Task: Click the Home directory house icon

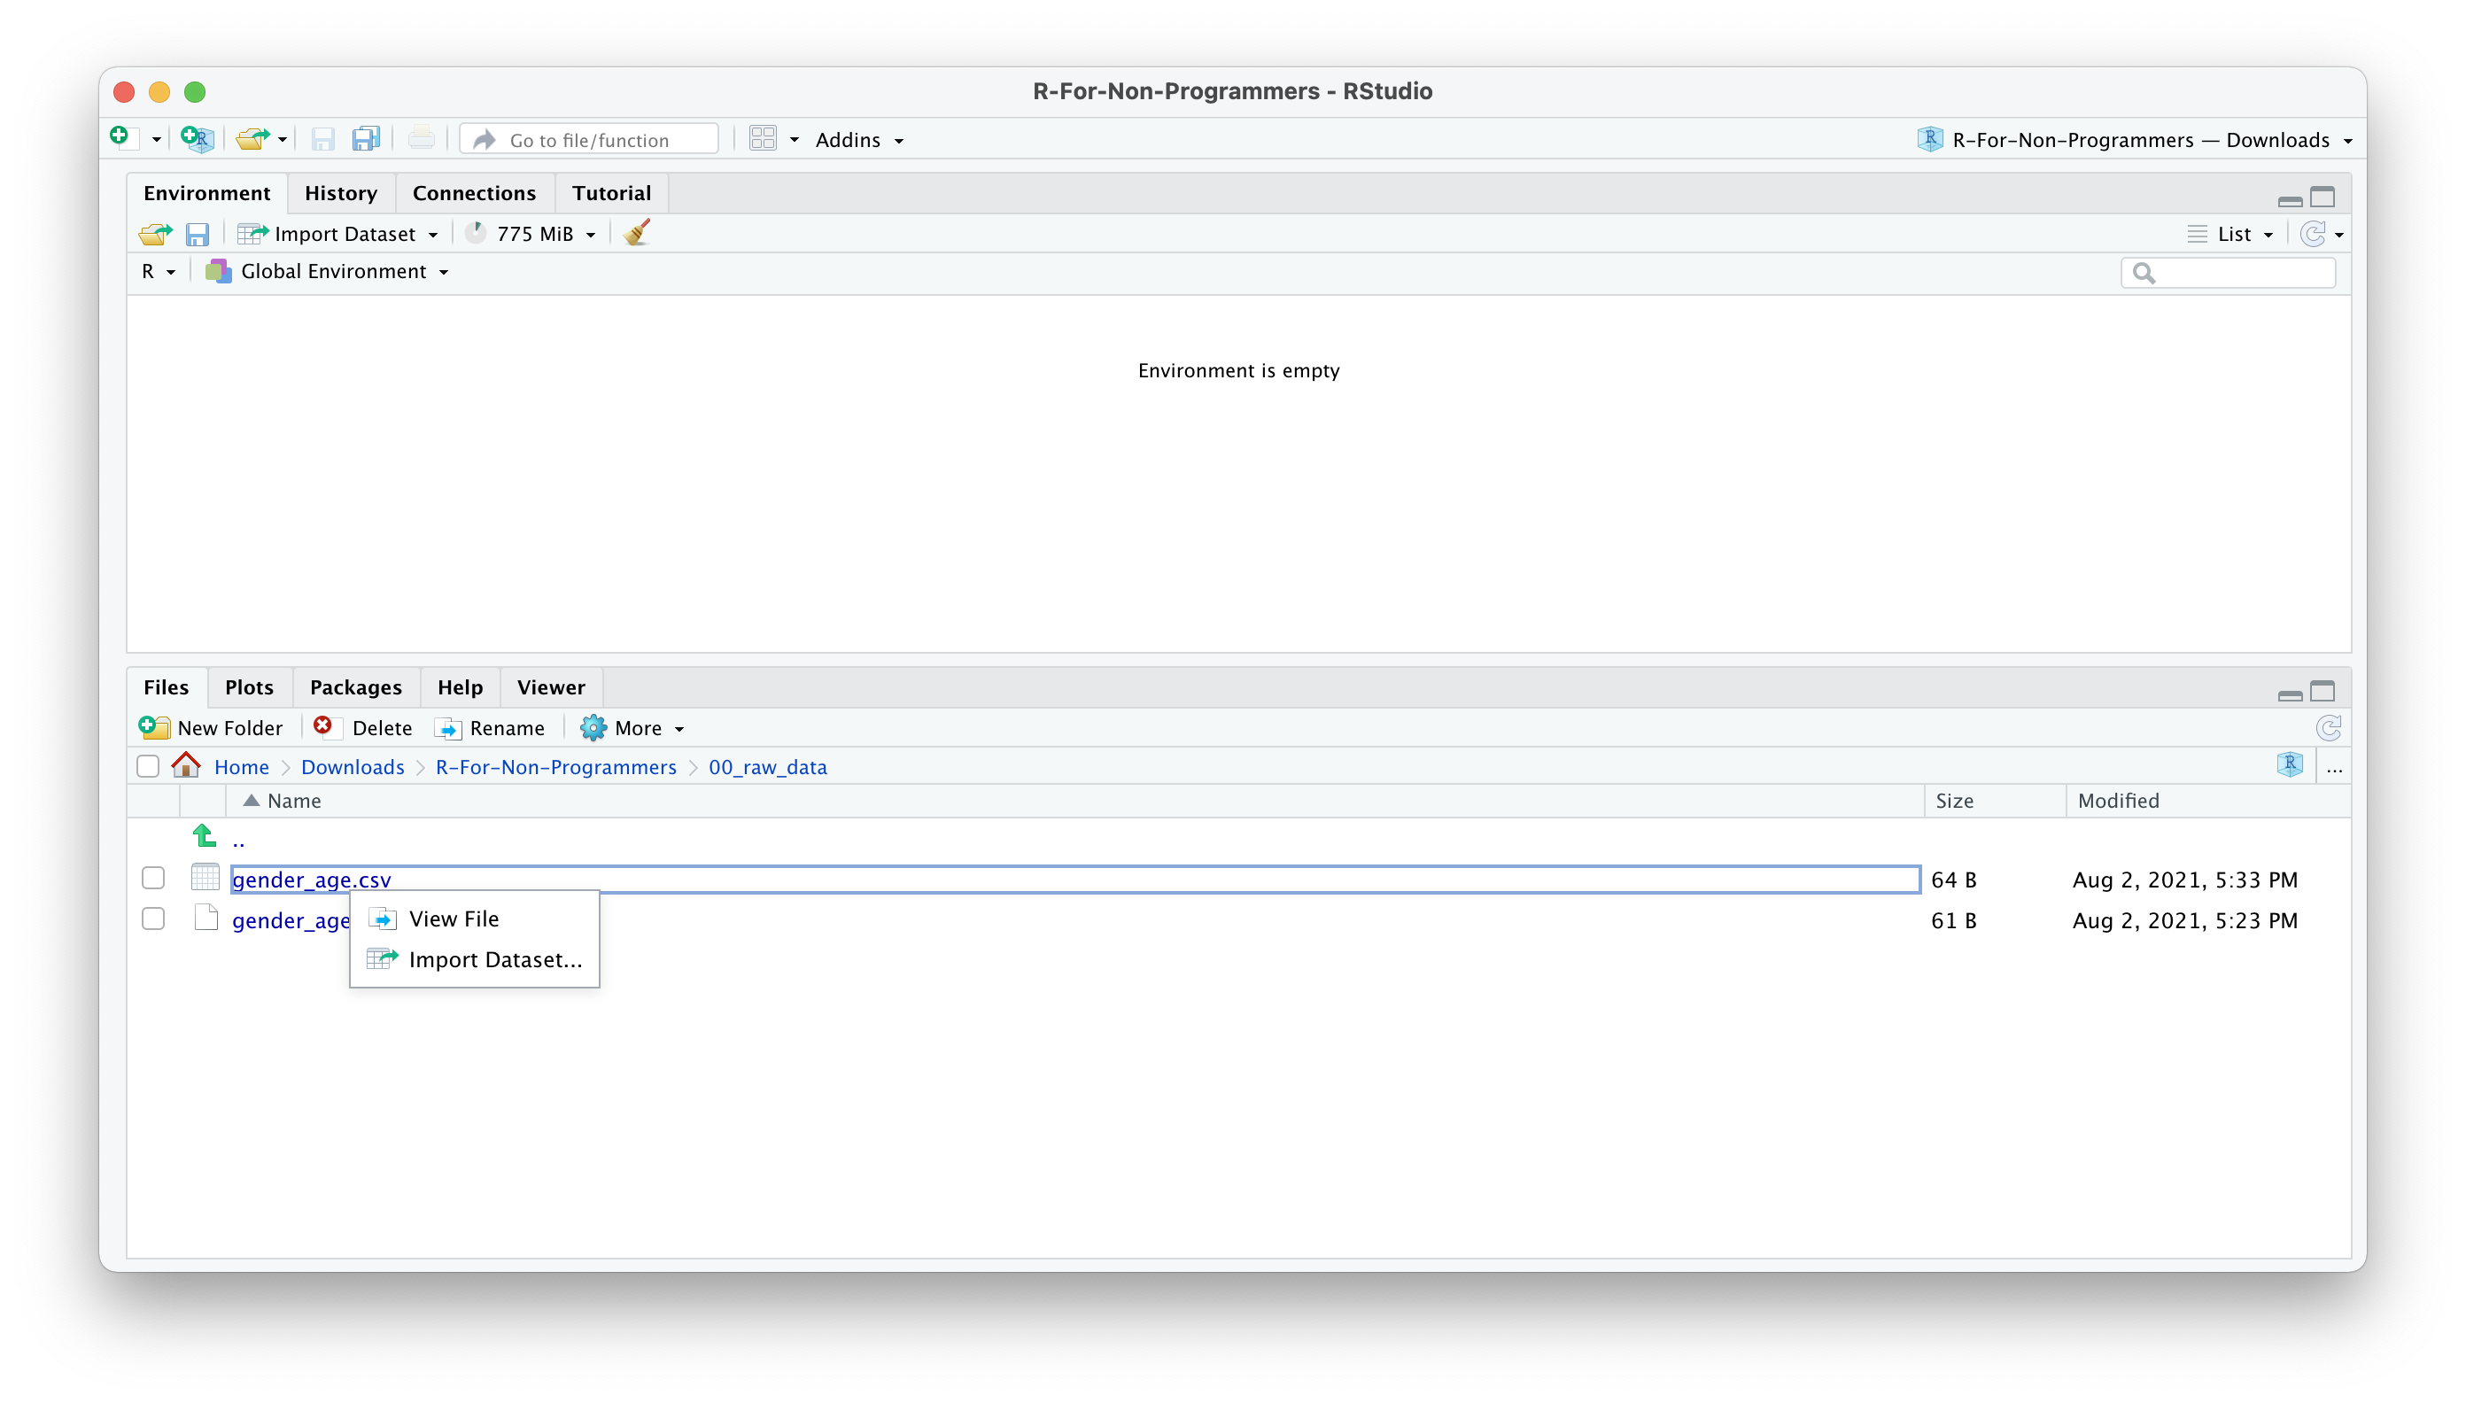Action: tap(185, 766)
